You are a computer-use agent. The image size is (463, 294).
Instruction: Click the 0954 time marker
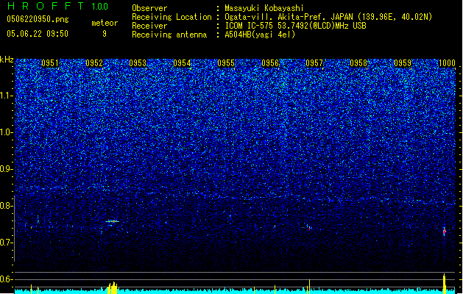coord(182,63)
